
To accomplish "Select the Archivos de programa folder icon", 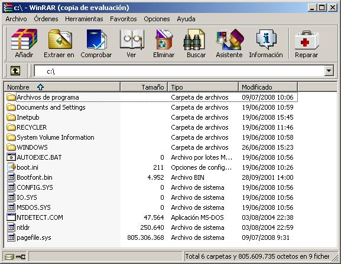I will click(11, 97).
